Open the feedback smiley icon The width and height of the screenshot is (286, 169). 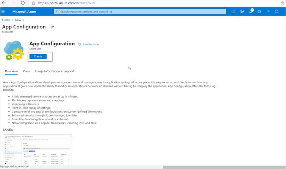click(277, 12)
